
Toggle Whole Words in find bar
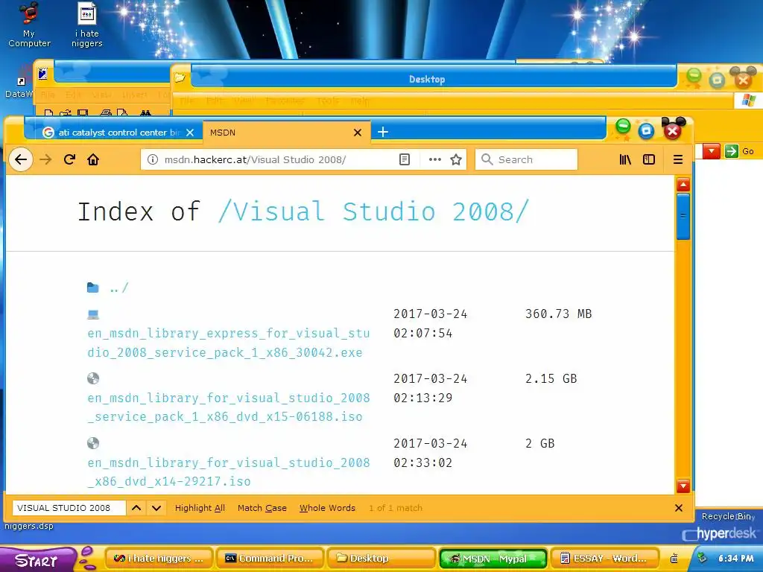(327, 508)
